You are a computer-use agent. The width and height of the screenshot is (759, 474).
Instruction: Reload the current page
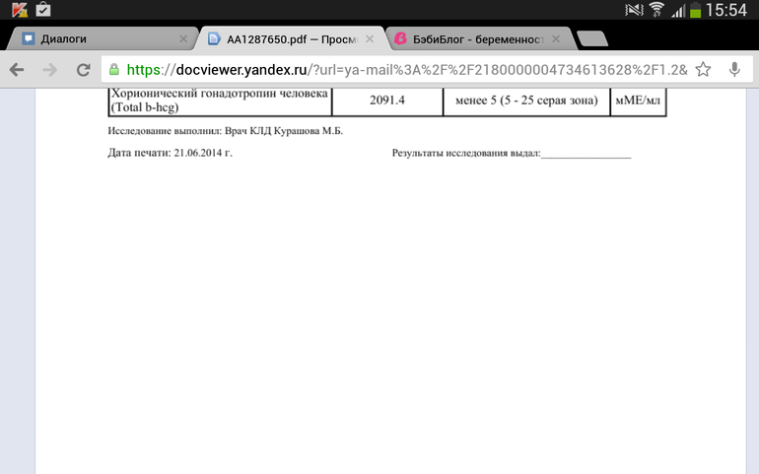coord(83,70)
